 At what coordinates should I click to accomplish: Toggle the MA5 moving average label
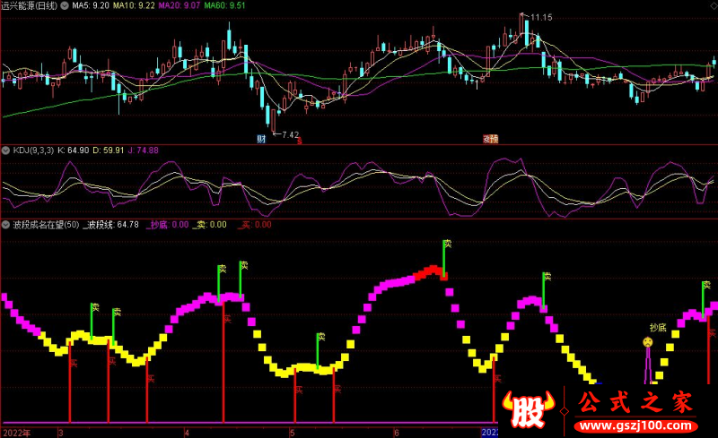91,5
